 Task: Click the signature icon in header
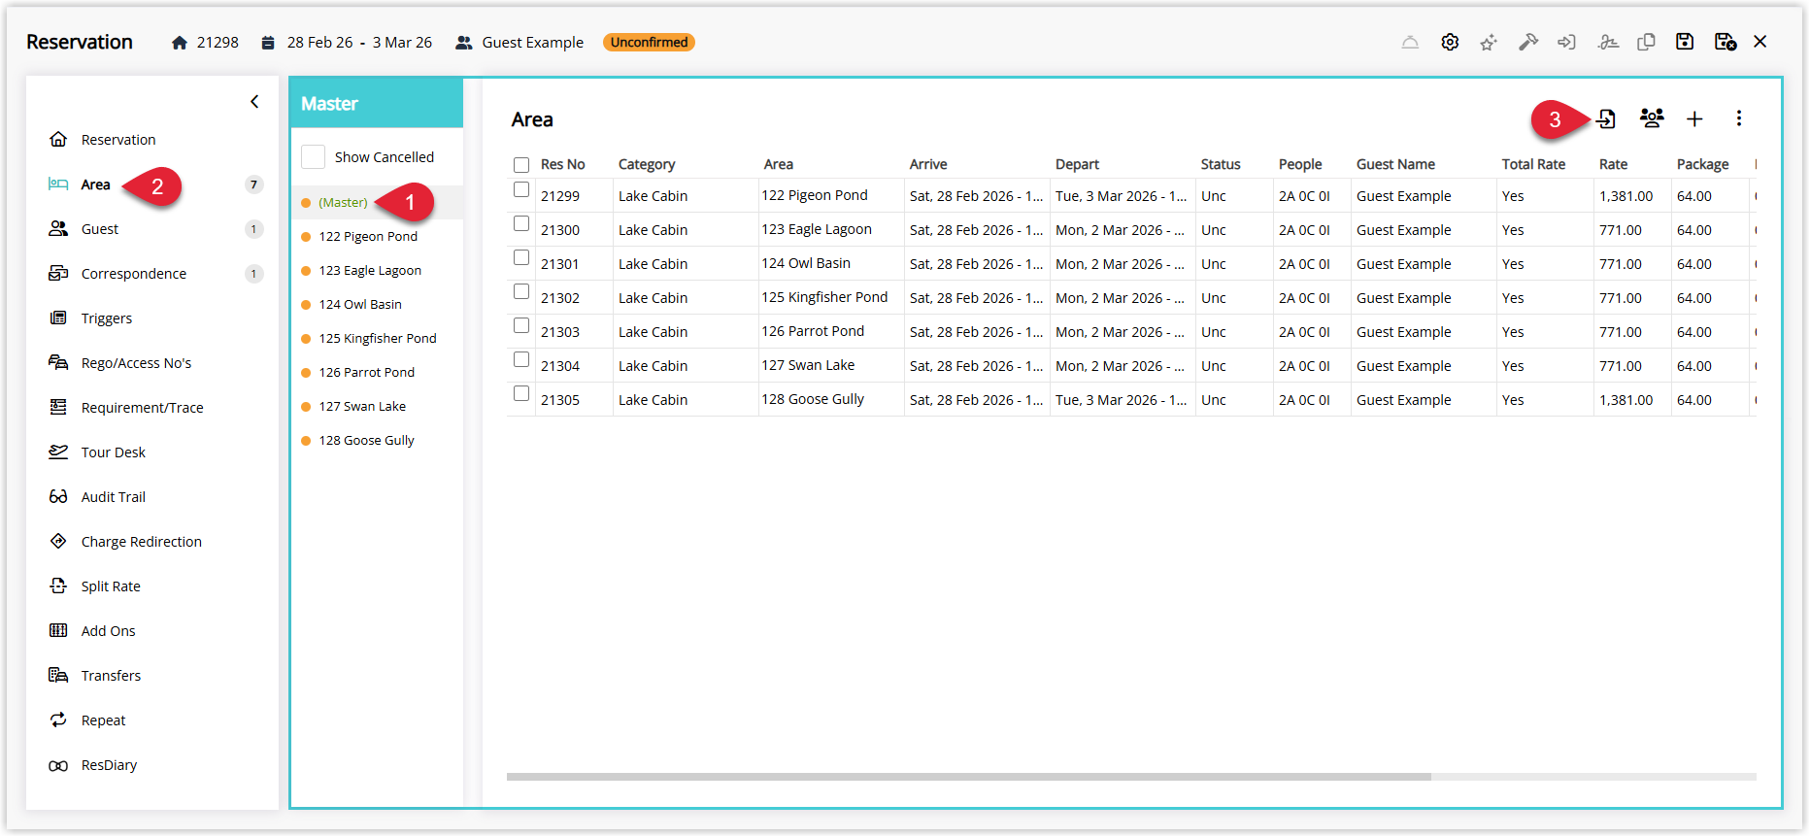(x=1608, y=42)
